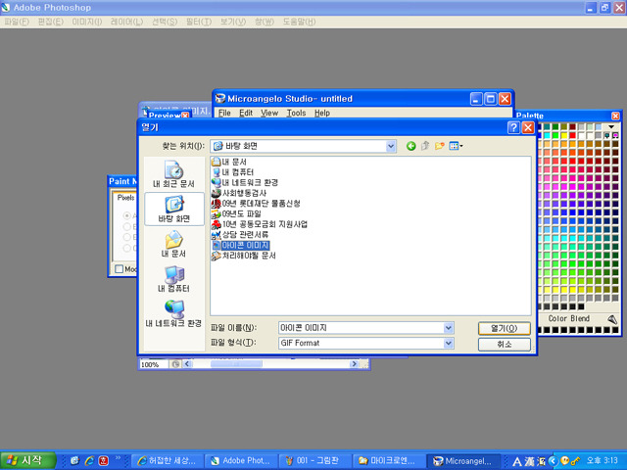This screenshot has height=470, width=627.
Task: Select 내 컴퓨터 in the places bar
Action: click(174, 278)
